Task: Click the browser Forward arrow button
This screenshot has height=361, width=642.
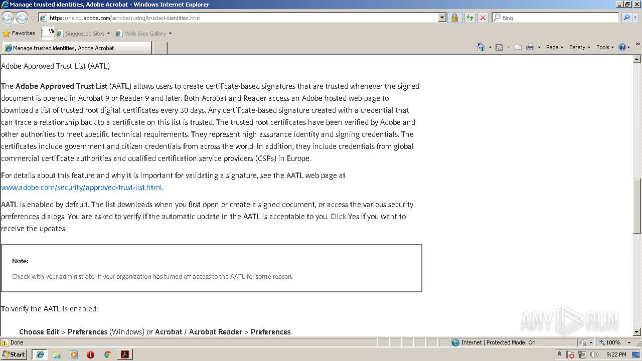Action: 22,18
